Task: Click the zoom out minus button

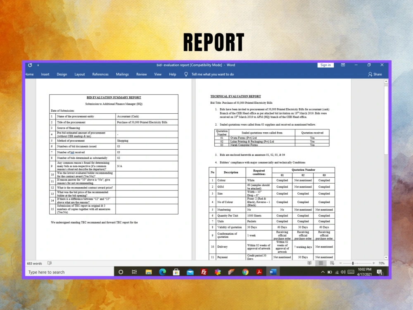Action: [x=340, y=263]
